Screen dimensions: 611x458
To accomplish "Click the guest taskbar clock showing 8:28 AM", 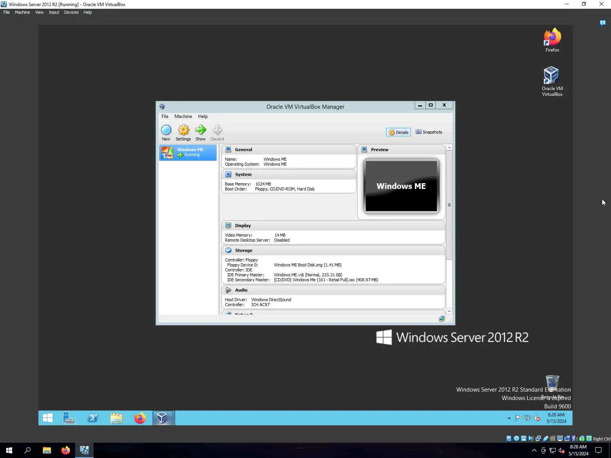I will click(x=556, y=418).
